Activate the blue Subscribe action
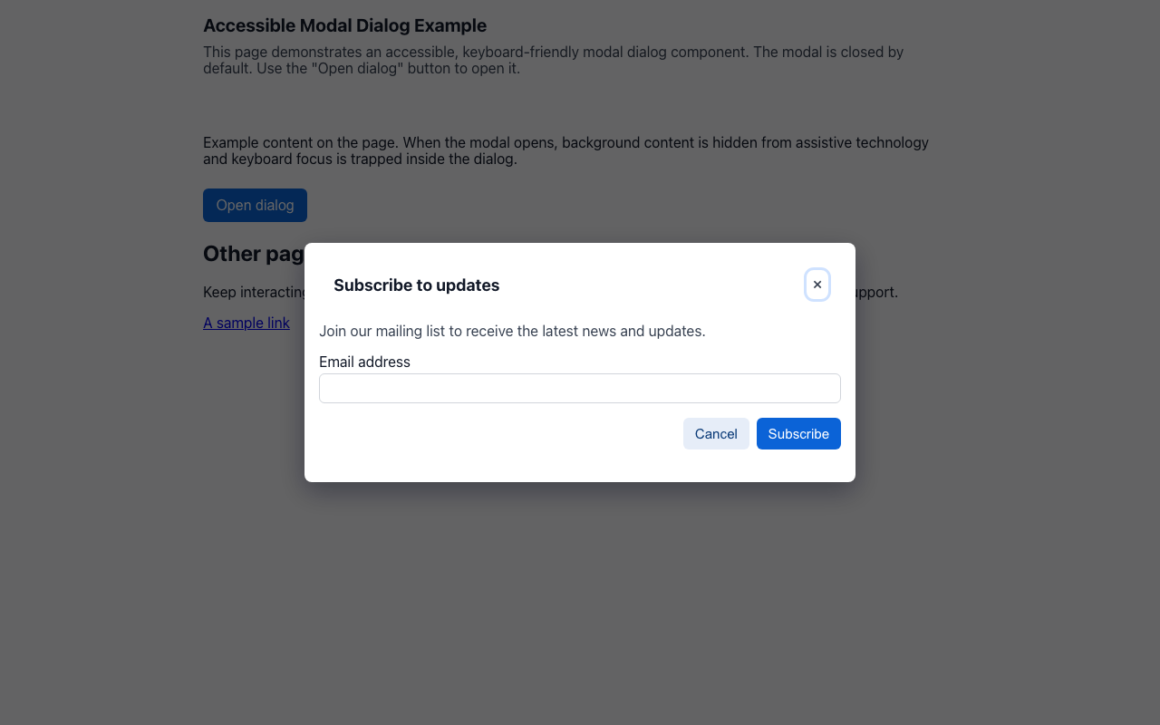Screen dimensions: 1160x725 point(797,433)
